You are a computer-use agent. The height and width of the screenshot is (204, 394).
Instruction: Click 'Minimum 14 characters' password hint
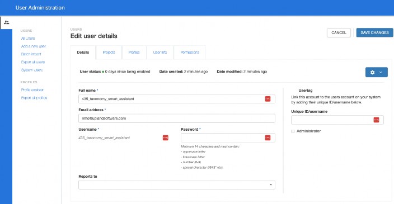pos(210,146)
